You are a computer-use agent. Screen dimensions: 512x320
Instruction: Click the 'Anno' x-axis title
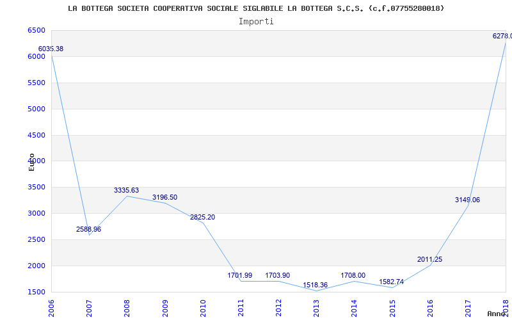497,314
